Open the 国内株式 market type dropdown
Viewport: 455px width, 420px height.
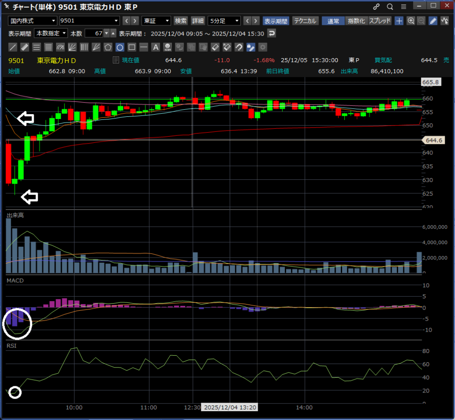point(33,21)
